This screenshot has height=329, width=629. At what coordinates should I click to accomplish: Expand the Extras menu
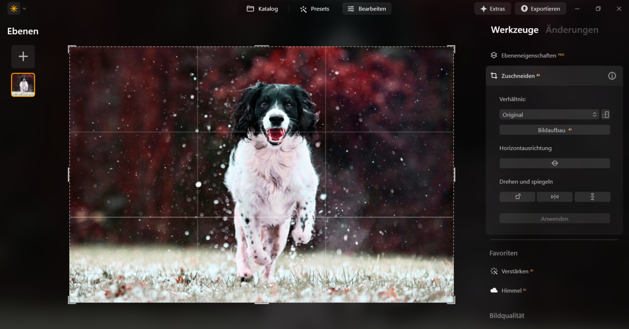(492, 8)
